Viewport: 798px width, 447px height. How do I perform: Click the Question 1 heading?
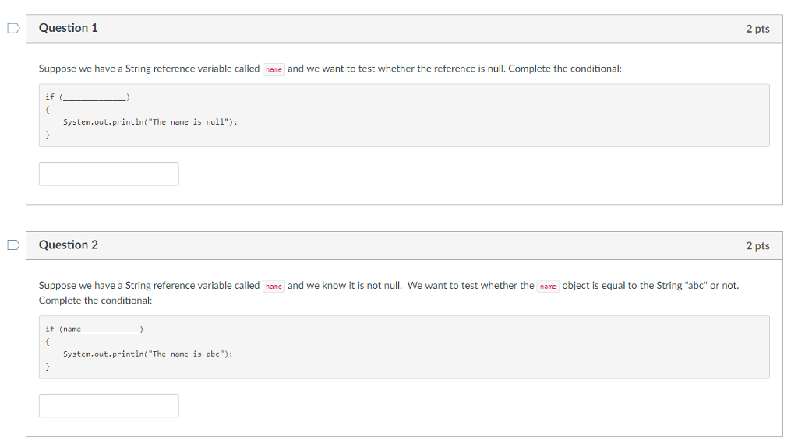point(69,28)
